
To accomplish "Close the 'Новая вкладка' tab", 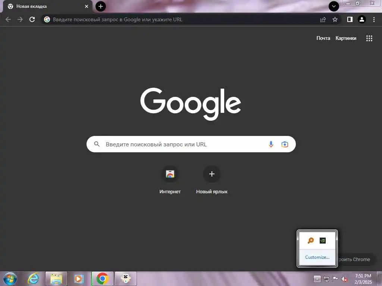I will [87, 6].
